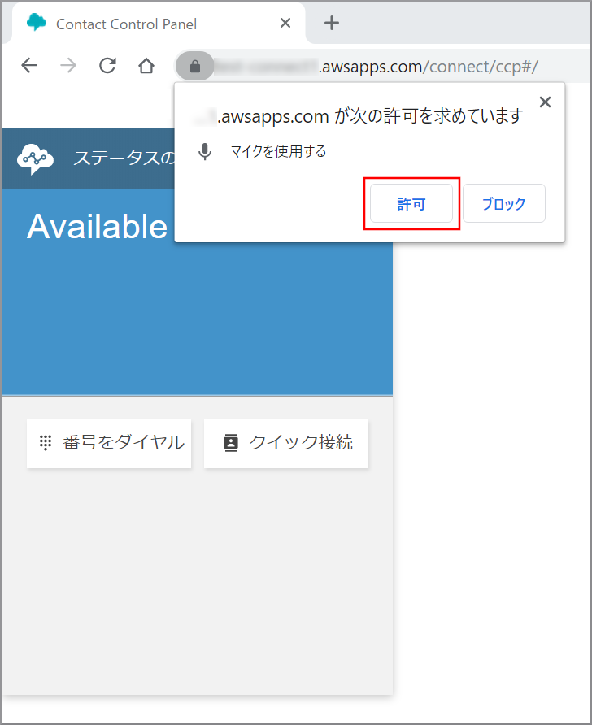Image resolution: width=592 pixels, height=725 pixels.
Task: Block microphone access with ブロック button
Action: click(503, 203)
